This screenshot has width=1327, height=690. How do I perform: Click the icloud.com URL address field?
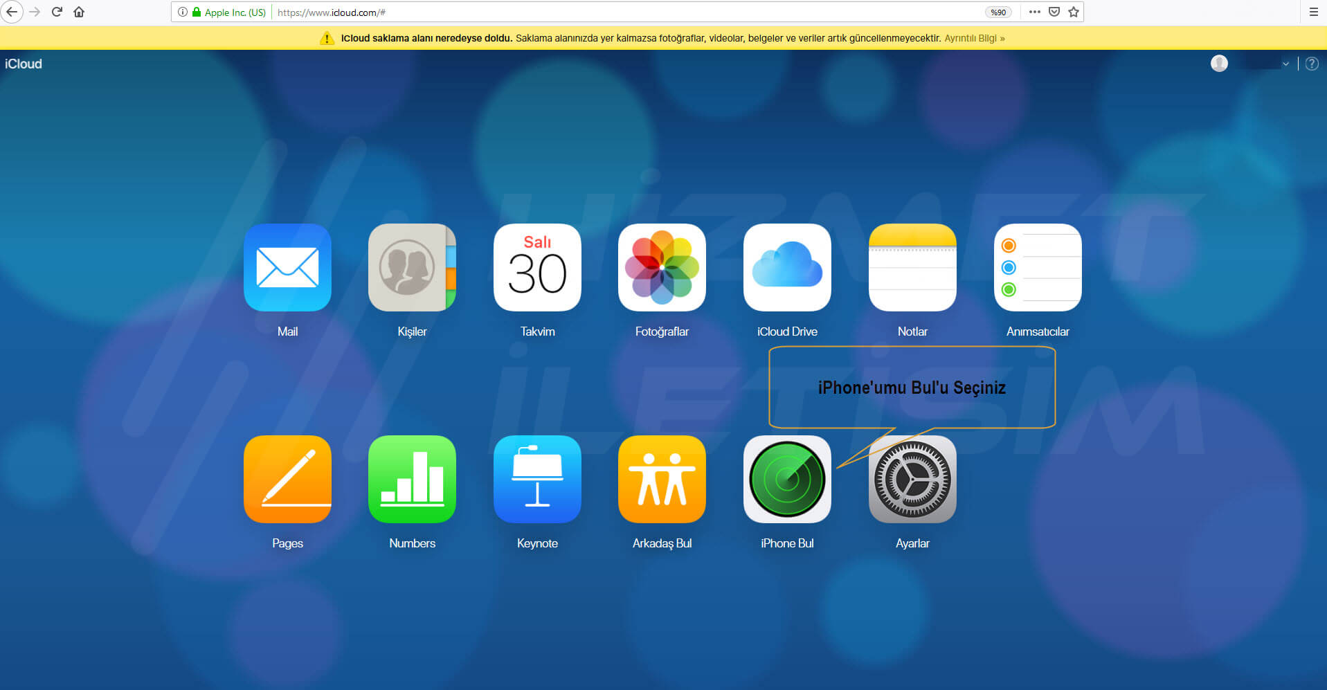click(627, 12)
